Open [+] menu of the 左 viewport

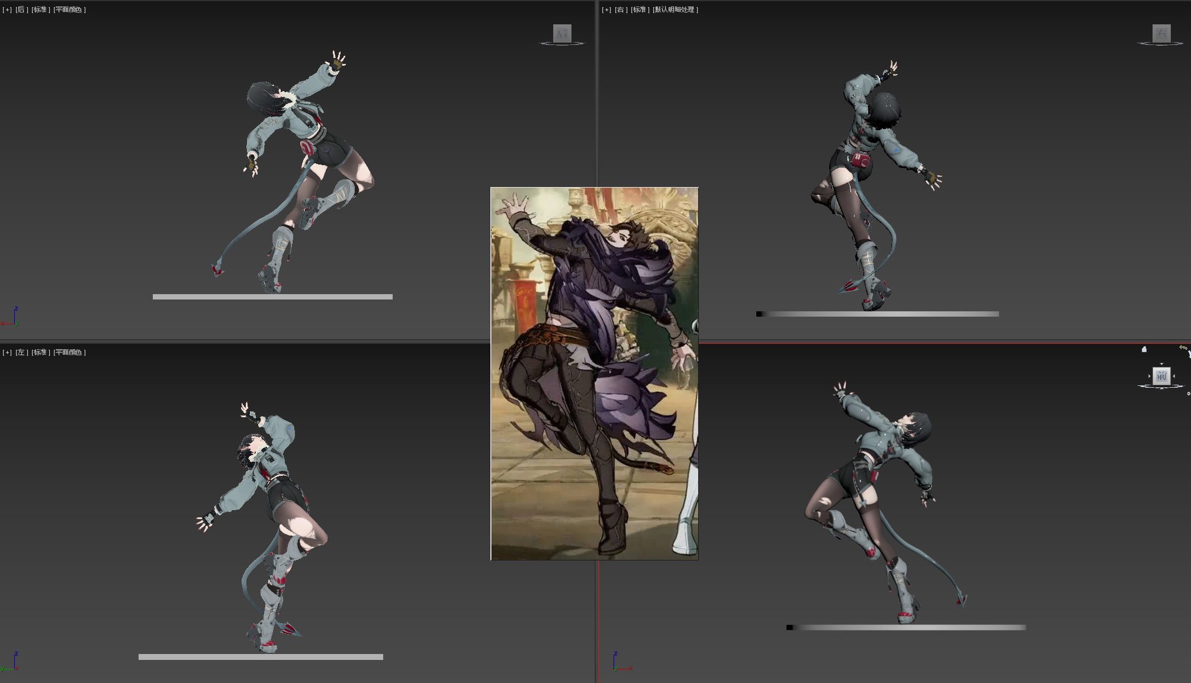[x=7, y=352]
